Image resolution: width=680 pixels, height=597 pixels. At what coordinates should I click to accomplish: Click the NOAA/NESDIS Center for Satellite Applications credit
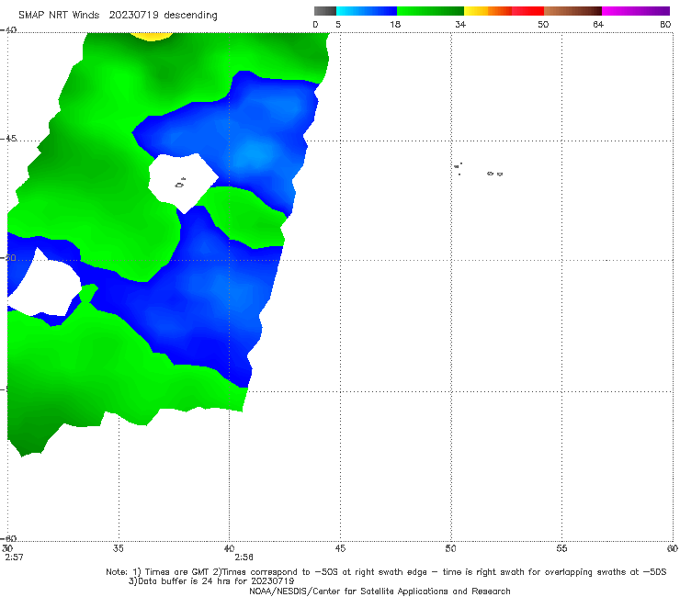click(x=380, y=591)
